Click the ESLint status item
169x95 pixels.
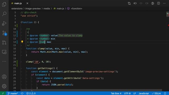tap(156, 93)
